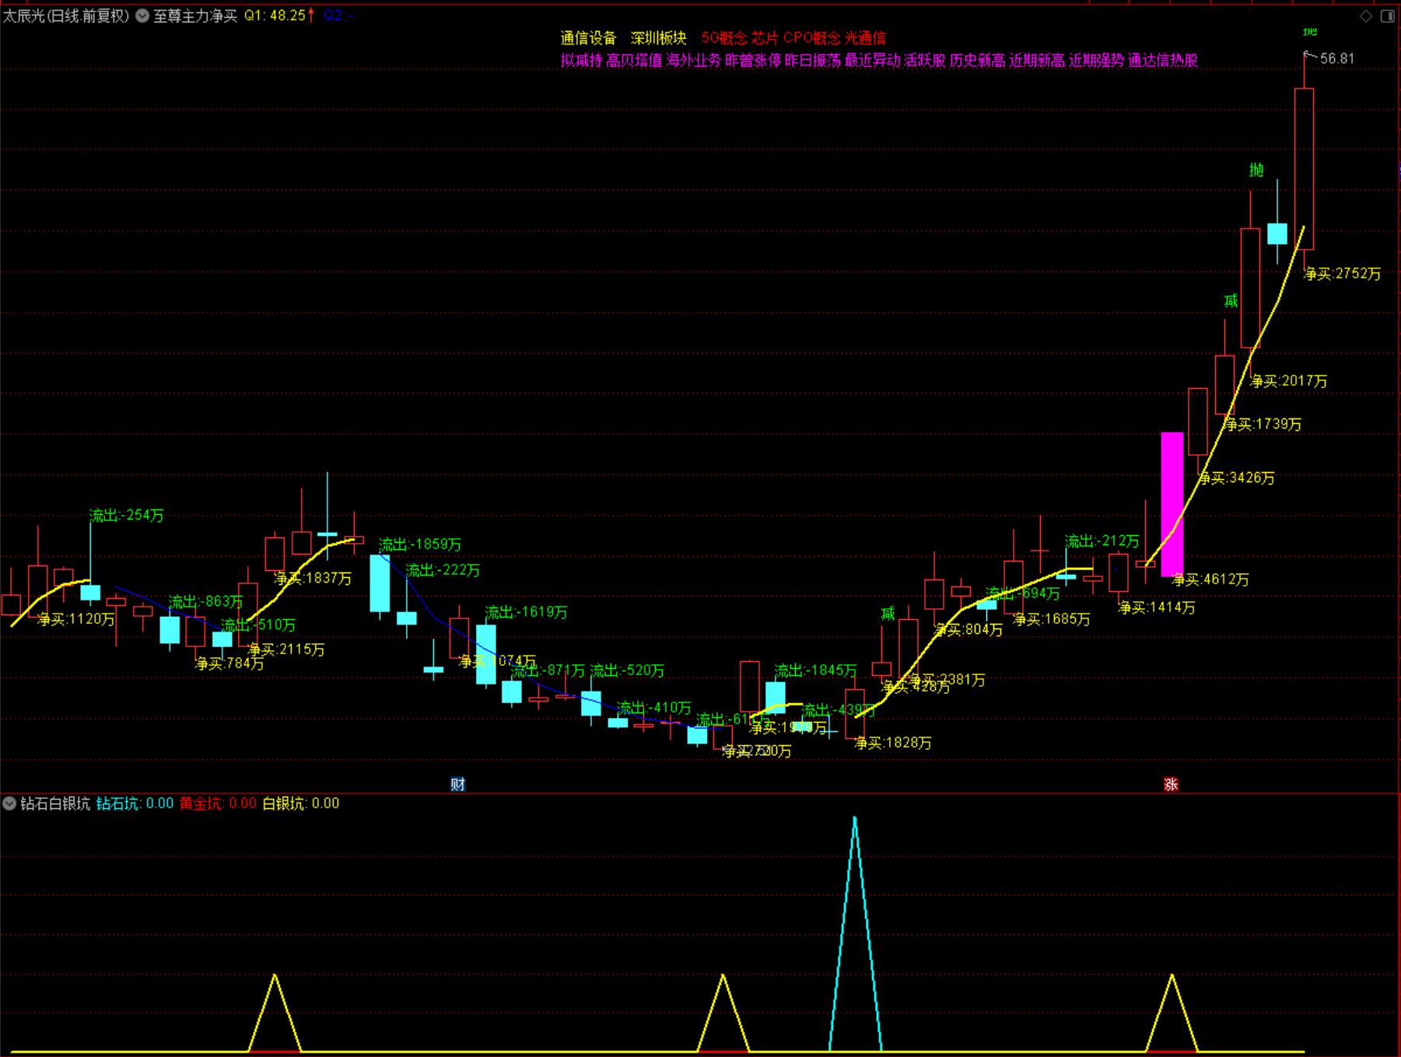Click the 净买:2017万 label
The height and width of the screenshot is (1057, 1401).
[x=1289, y=381]
